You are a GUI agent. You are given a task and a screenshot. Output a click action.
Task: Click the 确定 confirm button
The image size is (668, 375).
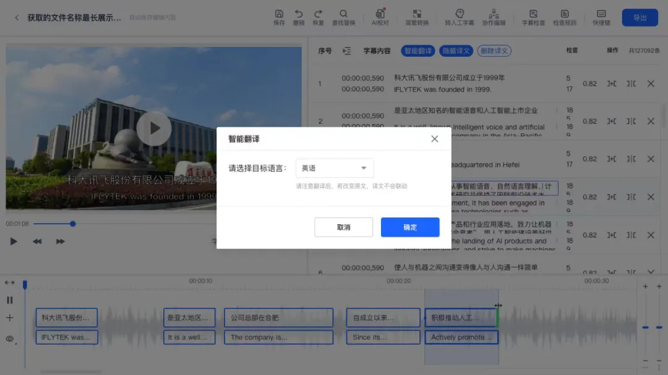410,227
